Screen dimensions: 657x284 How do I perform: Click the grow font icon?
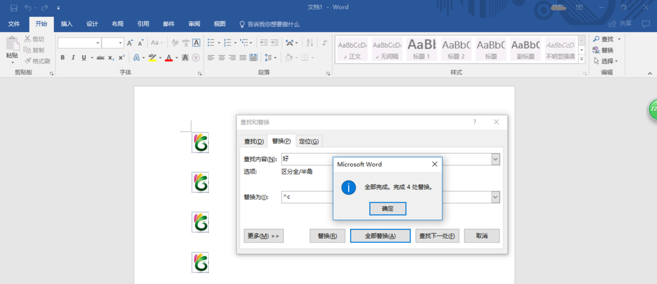click(x=130, y=43)
